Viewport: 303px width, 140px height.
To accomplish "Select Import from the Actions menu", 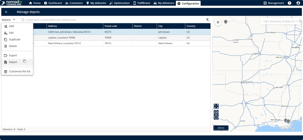I will [x=13, y=62].
